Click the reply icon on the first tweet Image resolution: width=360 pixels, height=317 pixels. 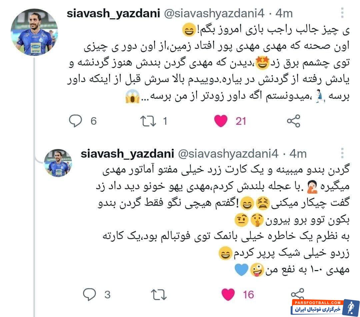click(75, 121)
